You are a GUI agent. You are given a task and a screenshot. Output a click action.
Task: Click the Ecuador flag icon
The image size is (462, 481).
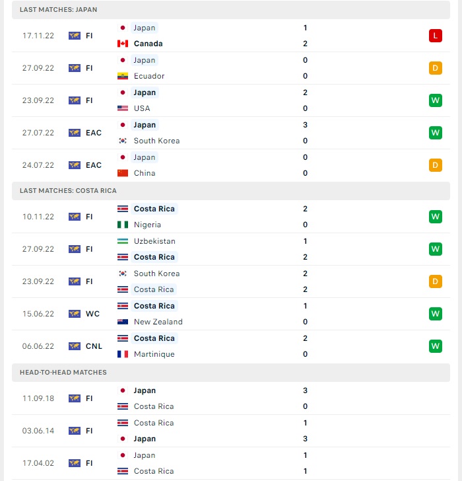(x=123, y=76)
